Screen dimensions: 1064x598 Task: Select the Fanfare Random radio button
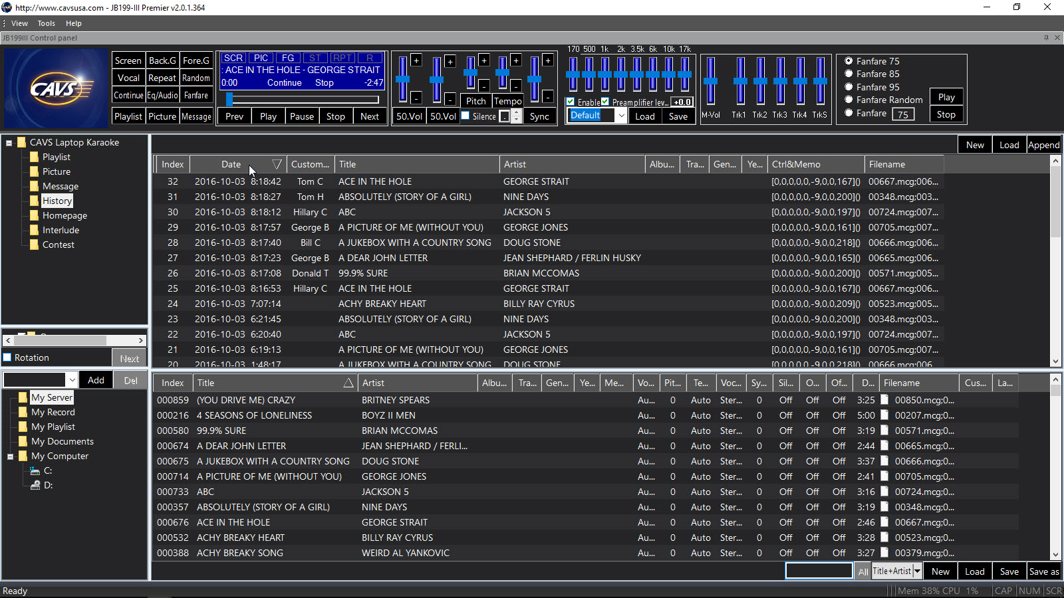point(849,100)
